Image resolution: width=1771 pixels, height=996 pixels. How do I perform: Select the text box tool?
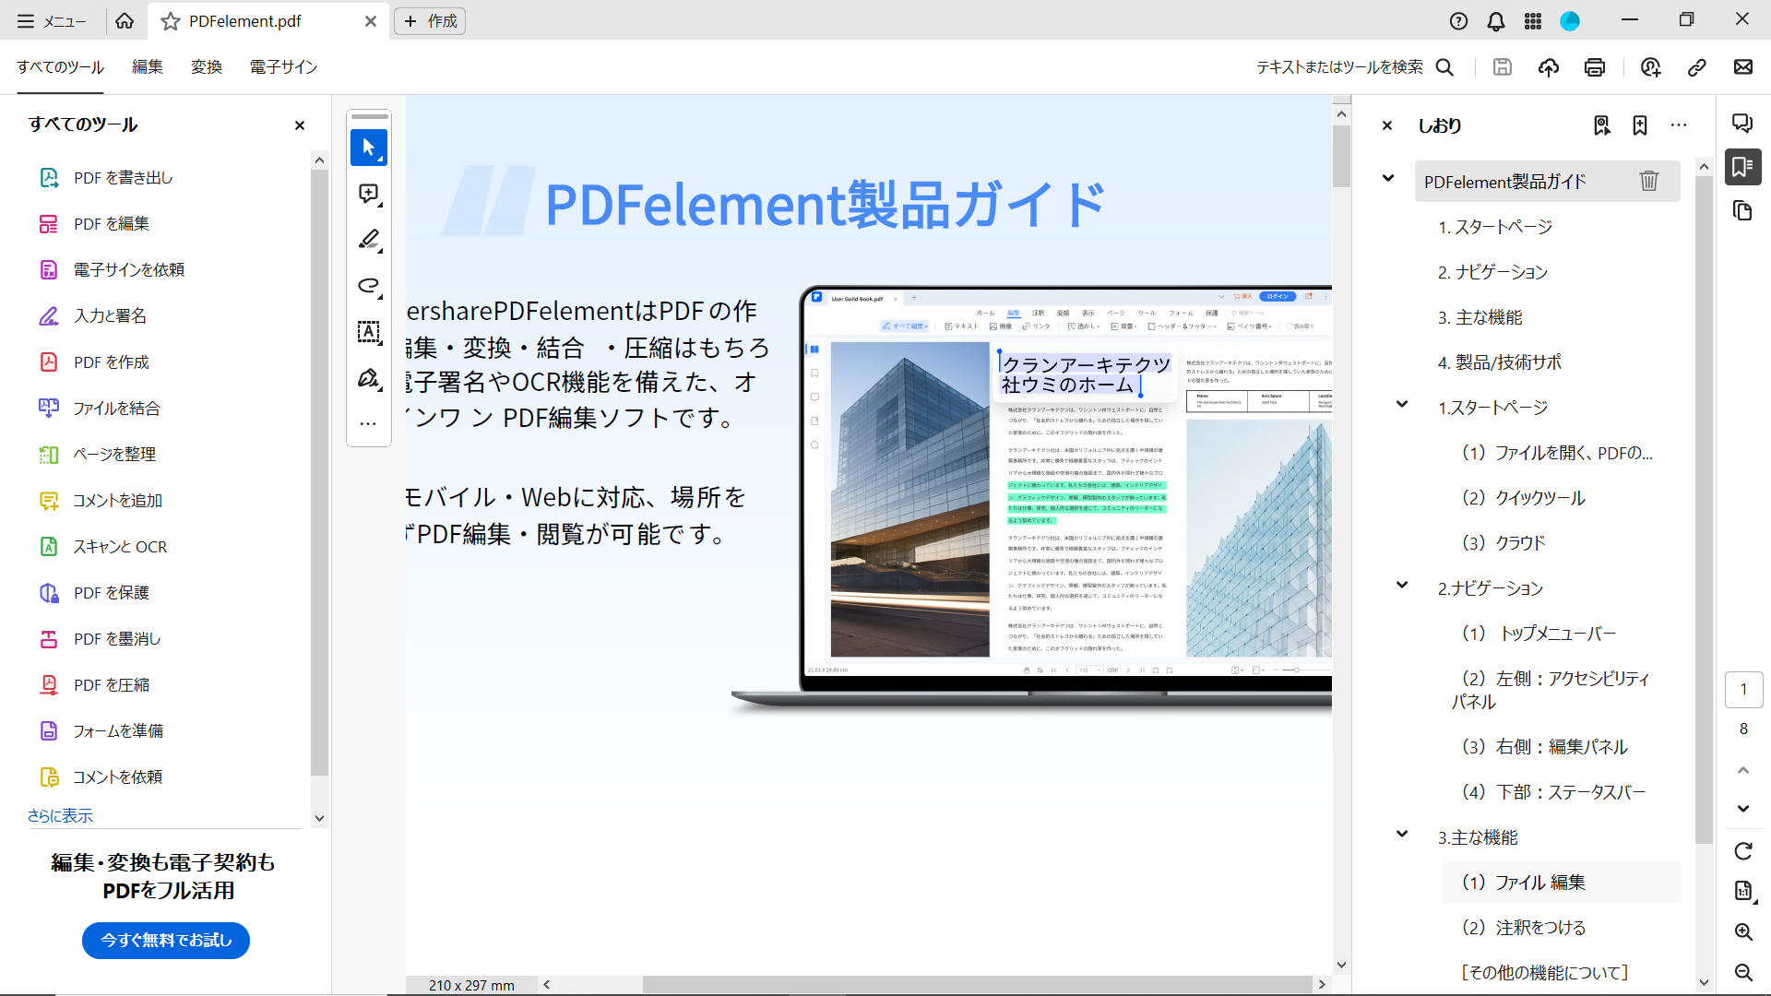tap(369, 332)
